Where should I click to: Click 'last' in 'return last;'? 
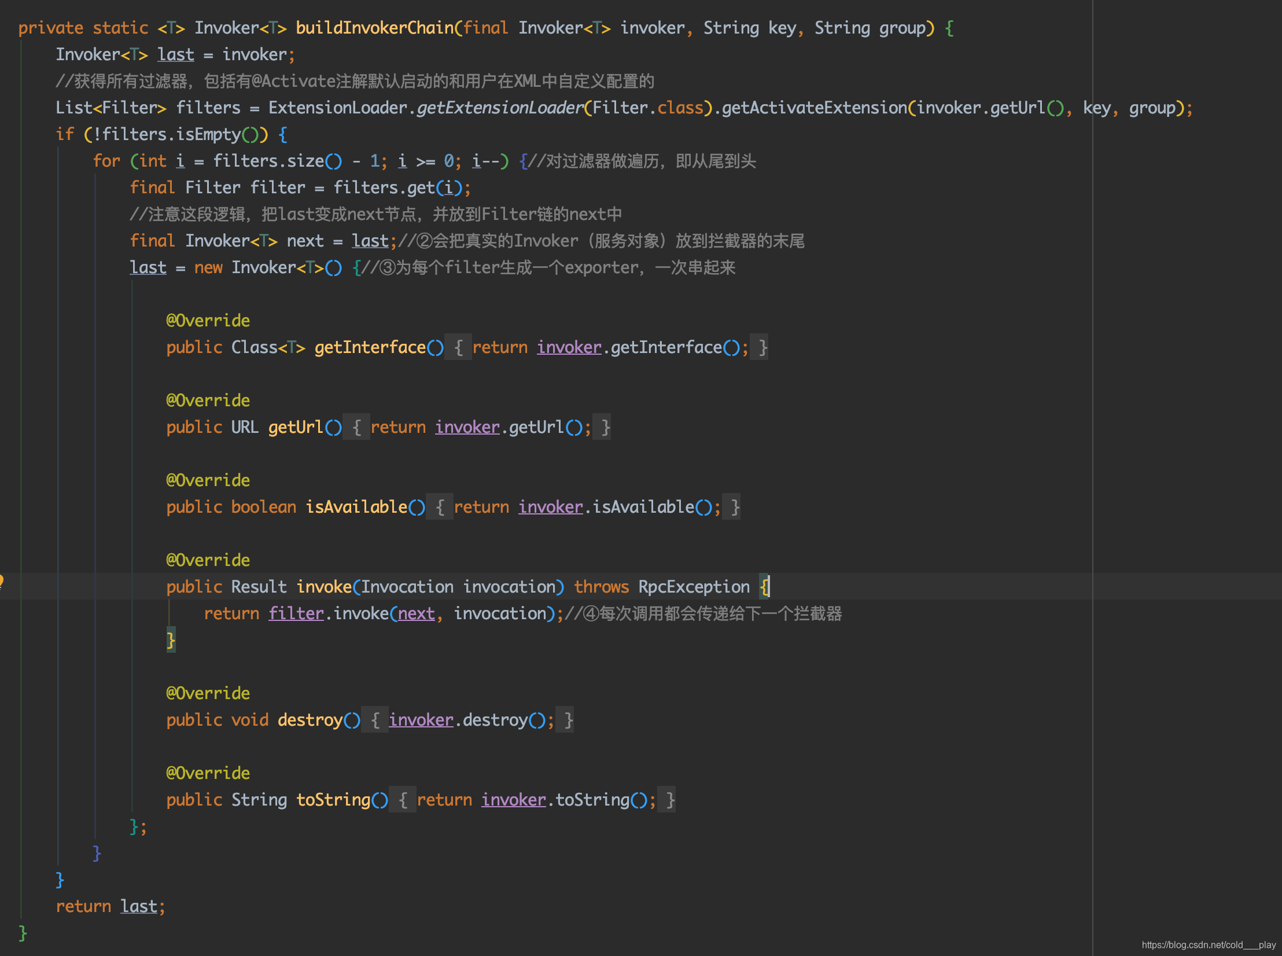(x=139, y=906)
